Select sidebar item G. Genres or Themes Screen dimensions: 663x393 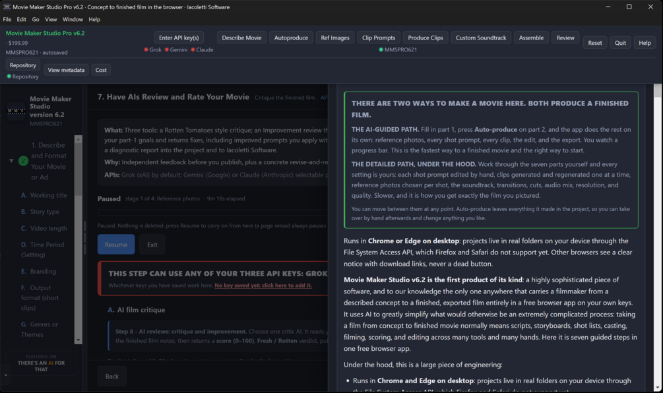[40, 330]
